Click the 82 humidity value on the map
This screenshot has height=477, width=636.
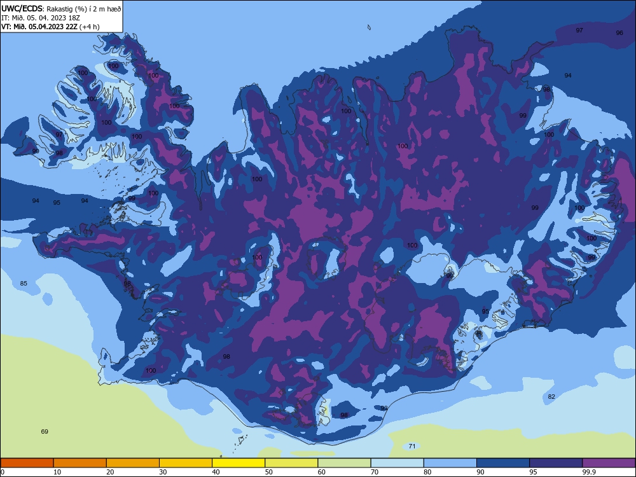pyautogui.click(x=551, y=397)
